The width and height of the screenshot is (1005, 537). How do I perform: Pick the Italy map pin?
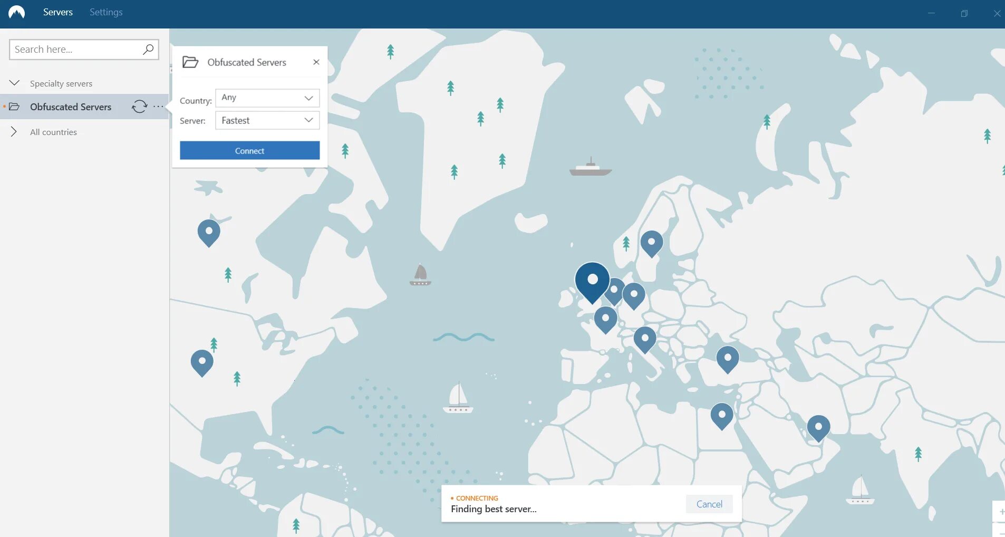point(645,339)
